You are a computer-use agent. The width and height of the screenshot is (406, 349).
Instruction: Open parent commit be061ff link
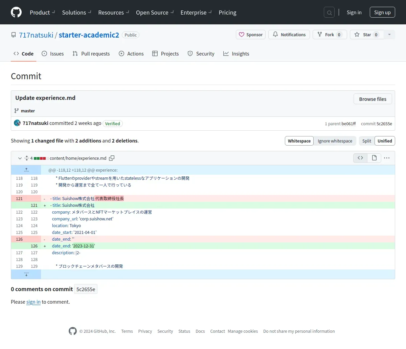[x=348, y=124]
